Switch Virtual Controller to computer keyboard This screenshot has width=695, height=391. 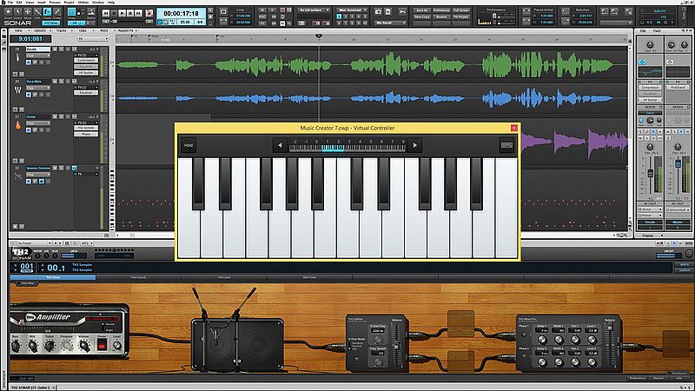(x=506, y=145)
